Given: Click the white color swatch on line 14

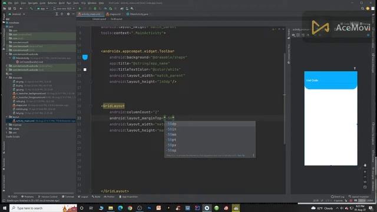Looking at the screenshot, I should (85, 69).
